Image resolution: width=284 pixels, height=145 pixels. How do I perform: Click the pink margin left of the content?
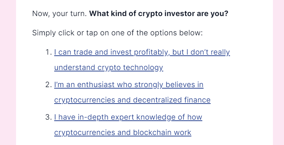point(8,72)
